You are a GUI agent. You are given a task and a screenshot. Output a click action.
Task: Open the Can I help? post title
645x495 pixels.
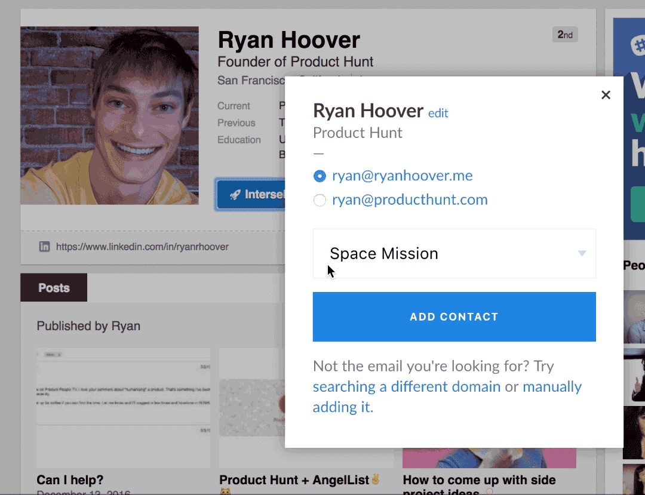pos(70,480)
